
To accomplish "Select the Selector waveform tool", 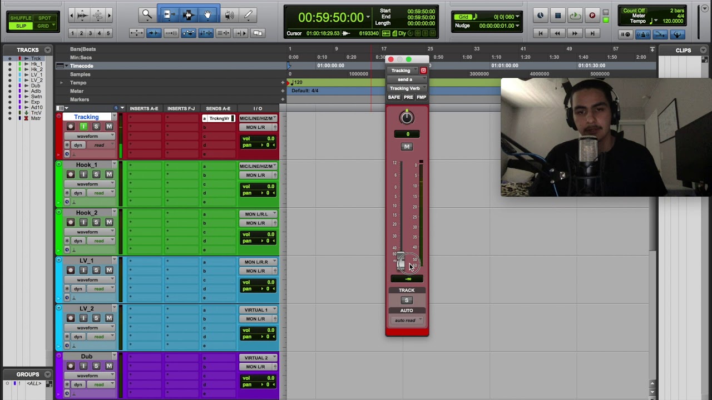I will (x=188, y=15).
